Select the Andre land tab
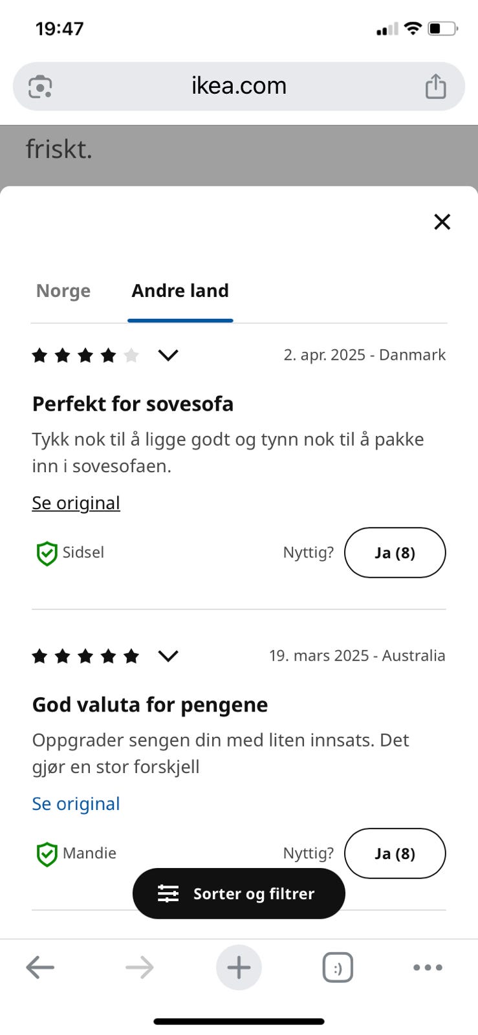478x1035 pixels. point(180,291)
